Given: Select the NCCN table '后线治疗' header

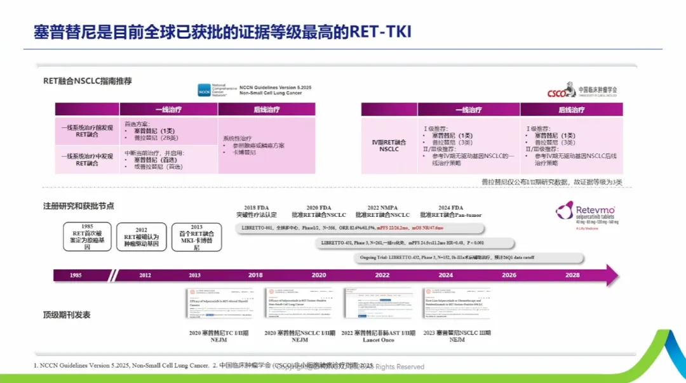Looking at the screenshot, I should [266, 109].
